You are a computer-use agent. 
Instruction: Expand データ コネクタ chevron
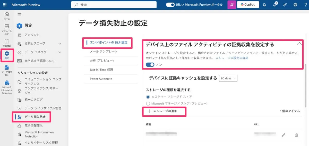click(x=60, y=52)
